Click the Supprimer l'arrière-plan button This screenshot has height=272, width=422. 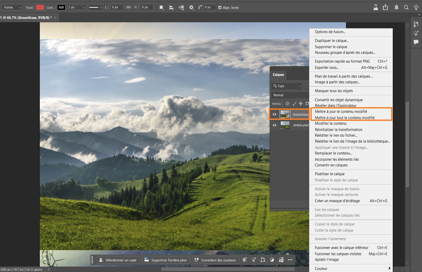pyautogui.click(x=166, y=260)
